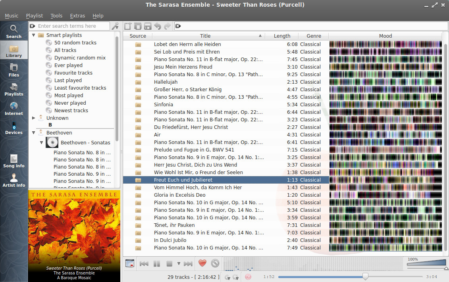This screenshot has height=282, width=449.
Task: Redo the playlist change
Action: click(x=167, y=26)
